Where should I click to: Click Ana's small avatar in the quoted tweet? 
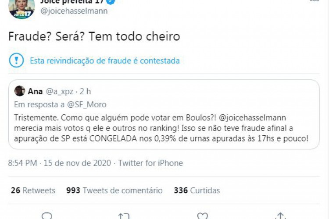click(x=20, y=91)
